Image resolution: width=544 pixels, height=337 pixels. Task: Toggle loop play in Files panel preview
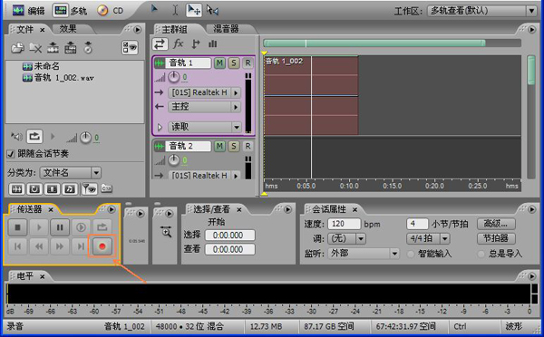coord(34,136)
